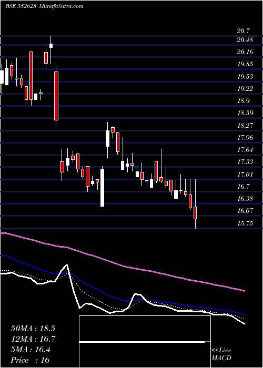Click the 16.38 price axis label
This screenshot has height=368, width=263.
click(245, 199)
